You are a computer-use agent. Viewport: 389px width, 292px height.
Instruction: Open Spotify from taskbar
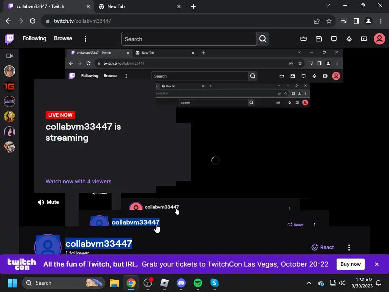(198, 283)
